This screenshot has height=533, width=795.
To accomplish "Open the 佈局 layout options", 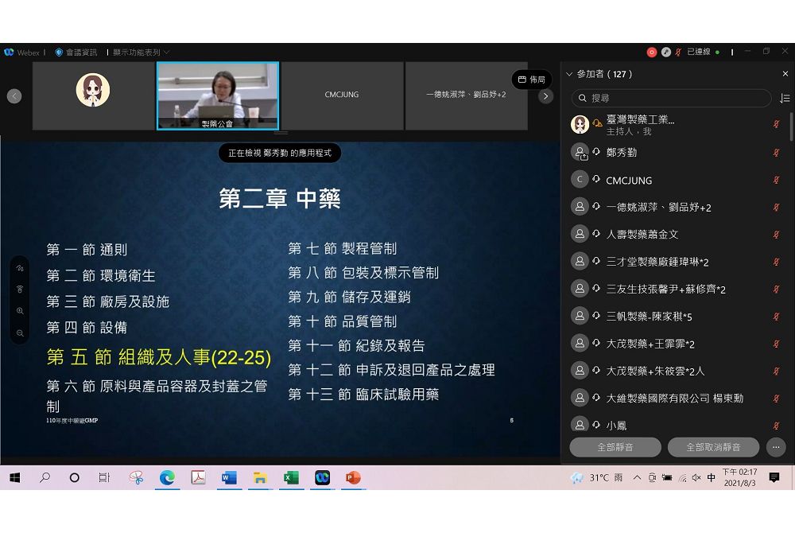I will 531,80.
